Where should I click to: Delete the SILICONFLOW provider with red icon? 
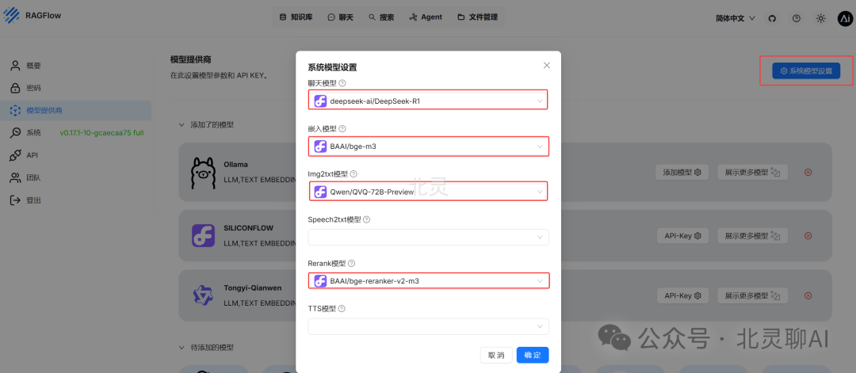(808, 235)
